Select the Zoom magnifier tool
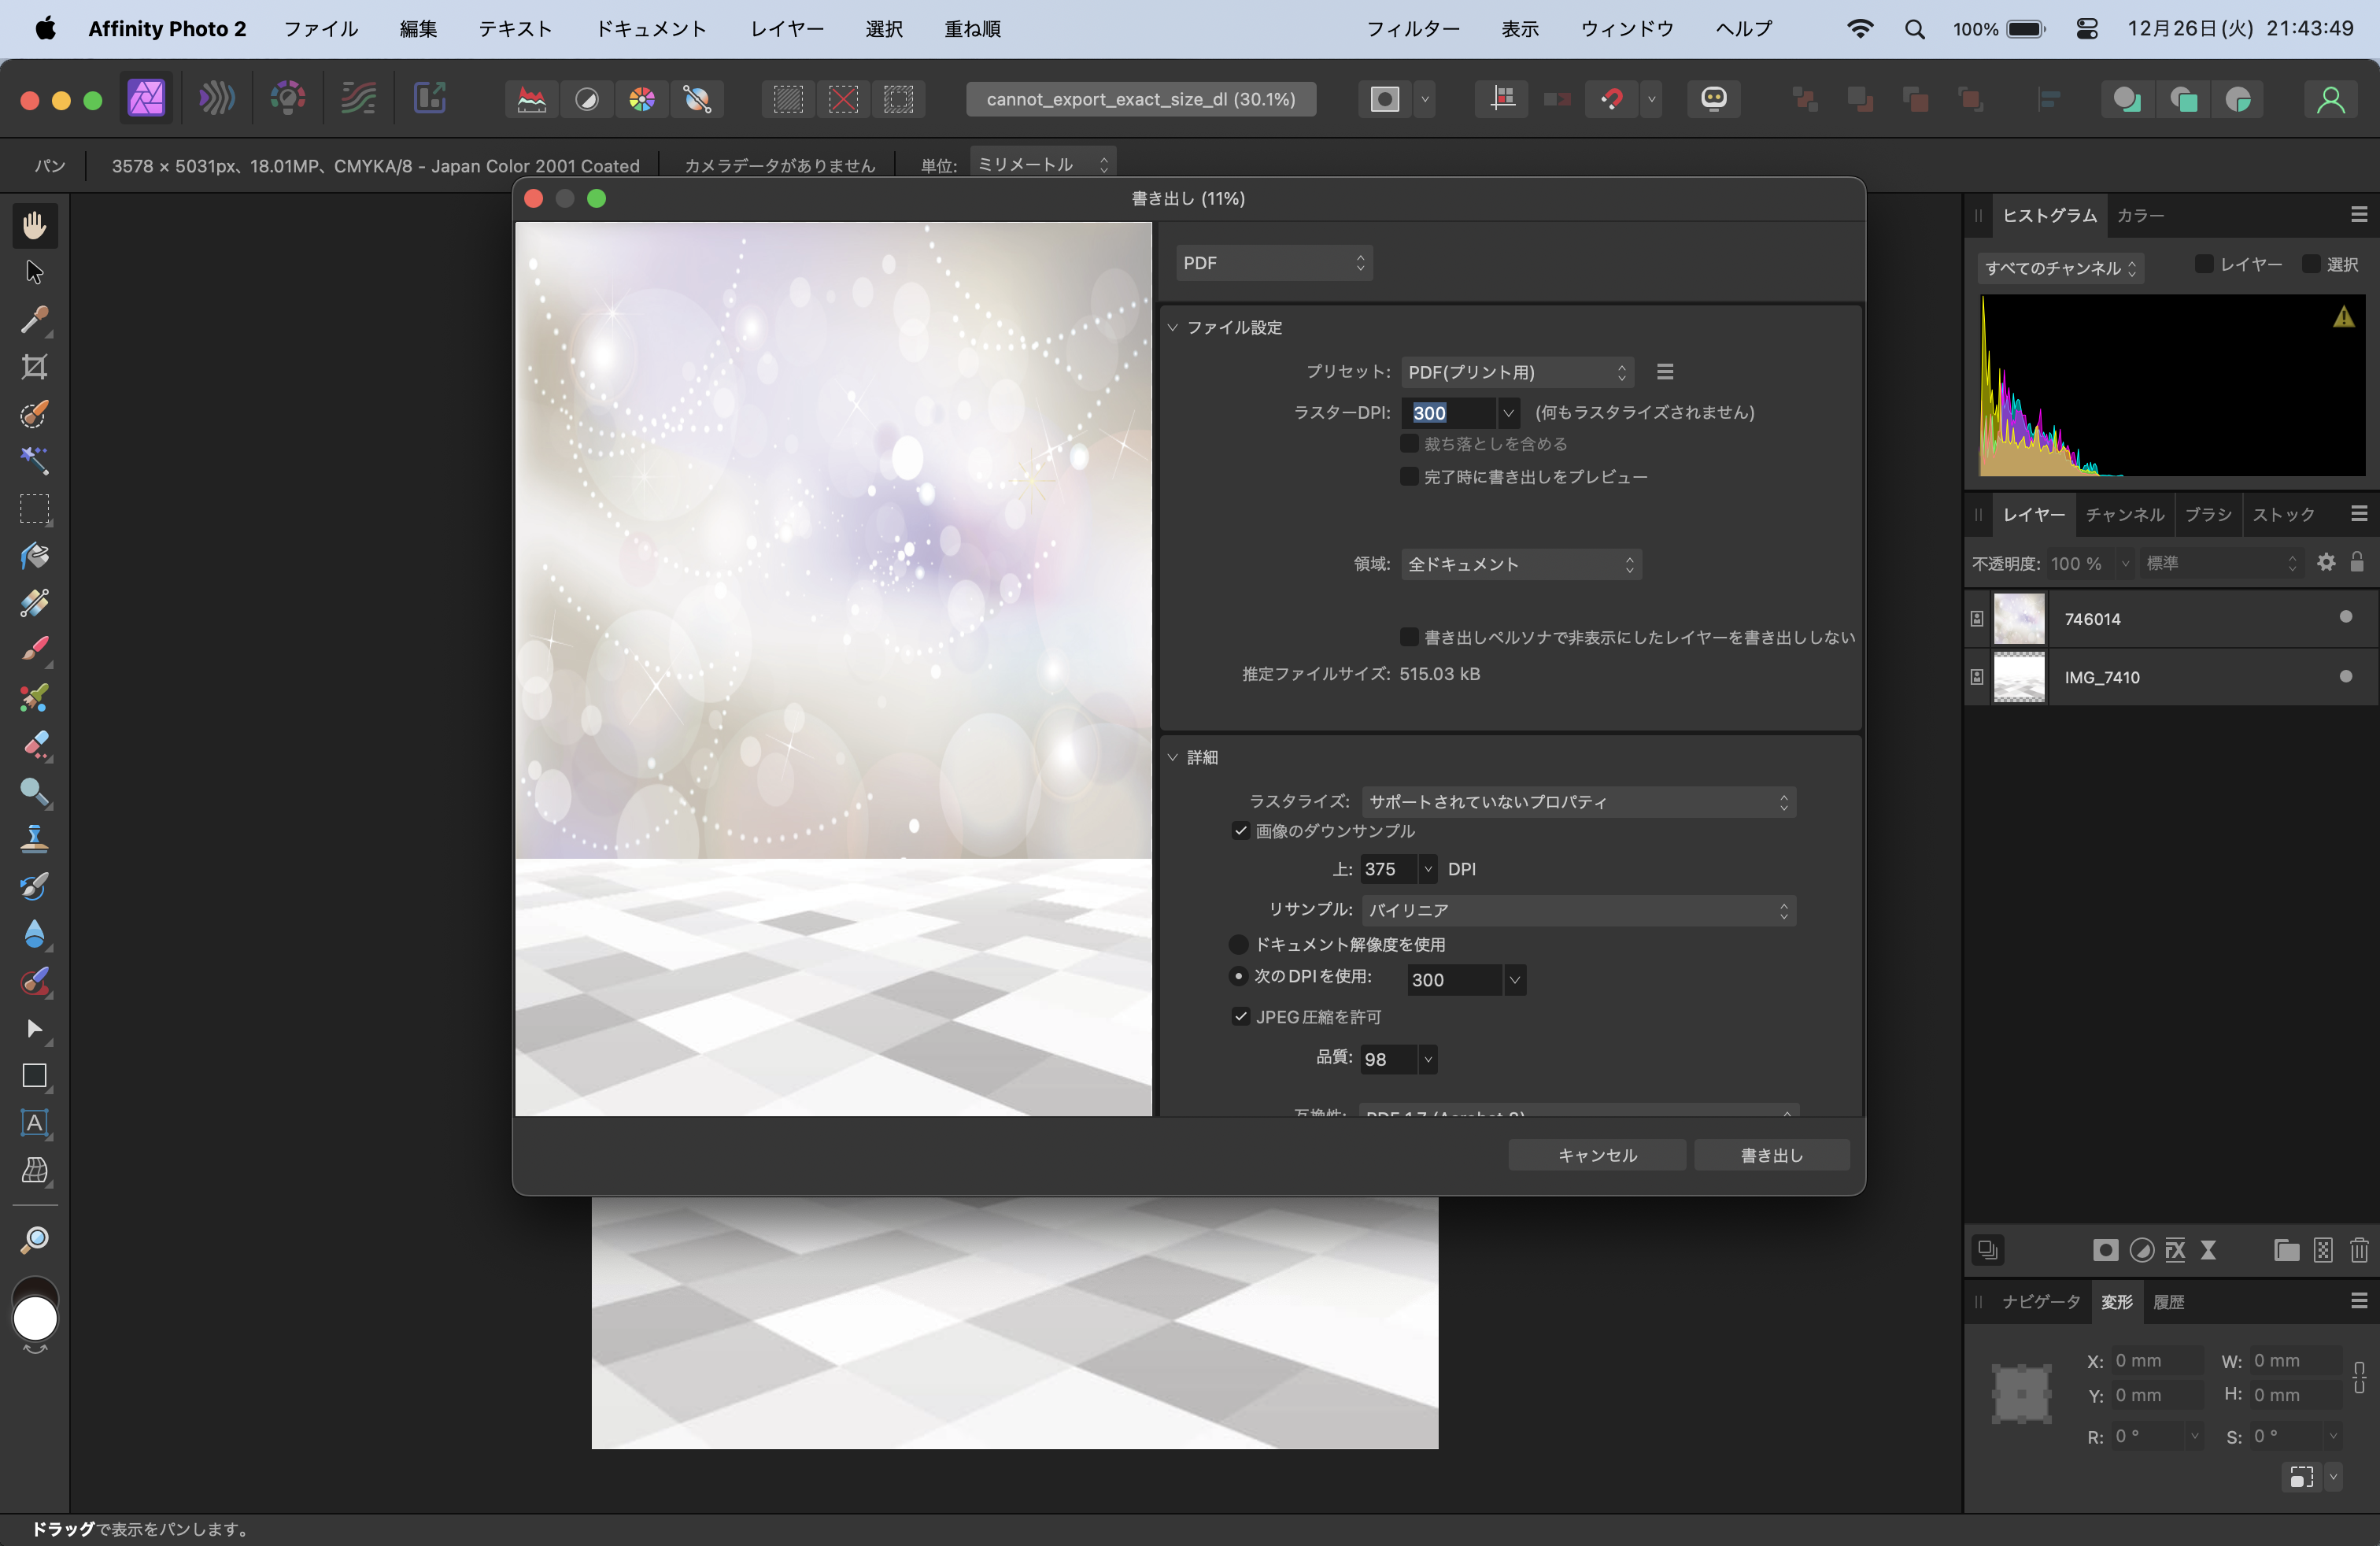The image size is (2380, 1546). click(x=35, y=1240)
